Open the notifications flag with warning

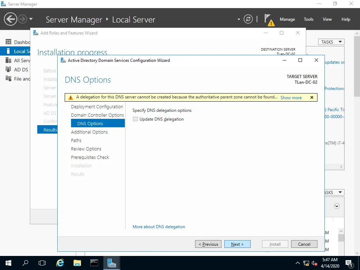[x=269, y=20]
